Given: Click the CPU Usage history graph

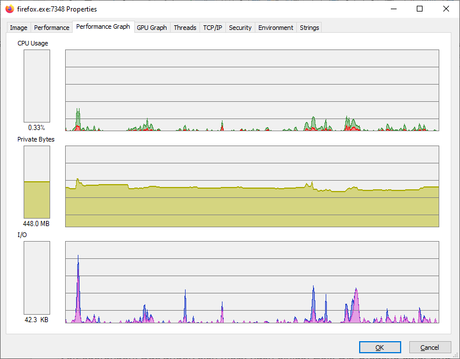Looking at the screenshot, I should click(252, 90).
